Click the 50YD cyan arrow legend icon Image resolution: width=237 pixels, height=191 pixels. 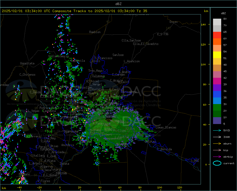pos(217,130)
